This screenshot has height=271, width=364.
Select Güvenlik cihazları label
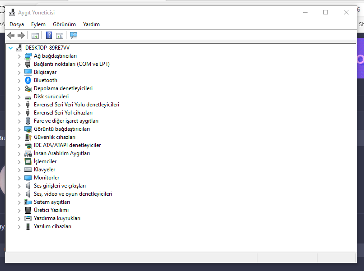[x=55, y=137]
